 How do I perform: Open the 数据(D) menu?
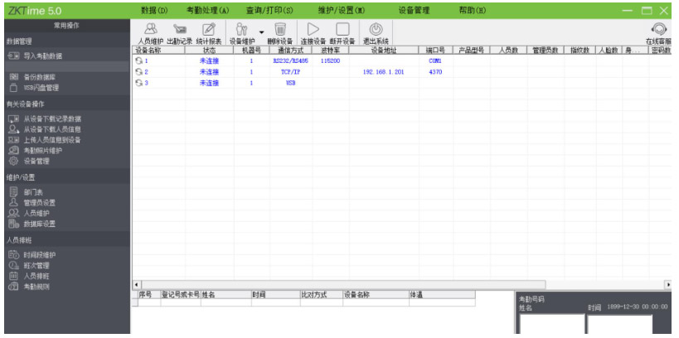(x=154, y=10)
